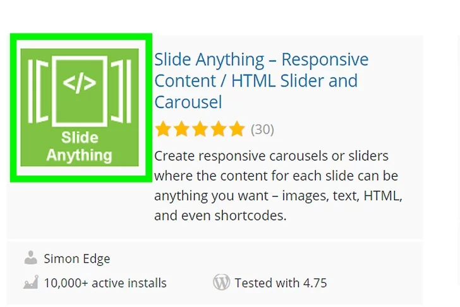Viewport: 460px width, 307px height.
Task: Click 'Slide Anything' caption inside the logo
Action: click(80, 146)
